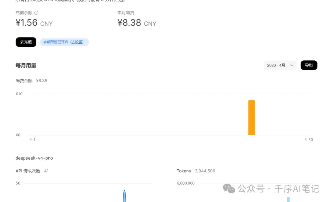Viewport: 330px width, 202px height.
Task: Click the Tokens count 3,944,506
Action: tap(205, 171)
